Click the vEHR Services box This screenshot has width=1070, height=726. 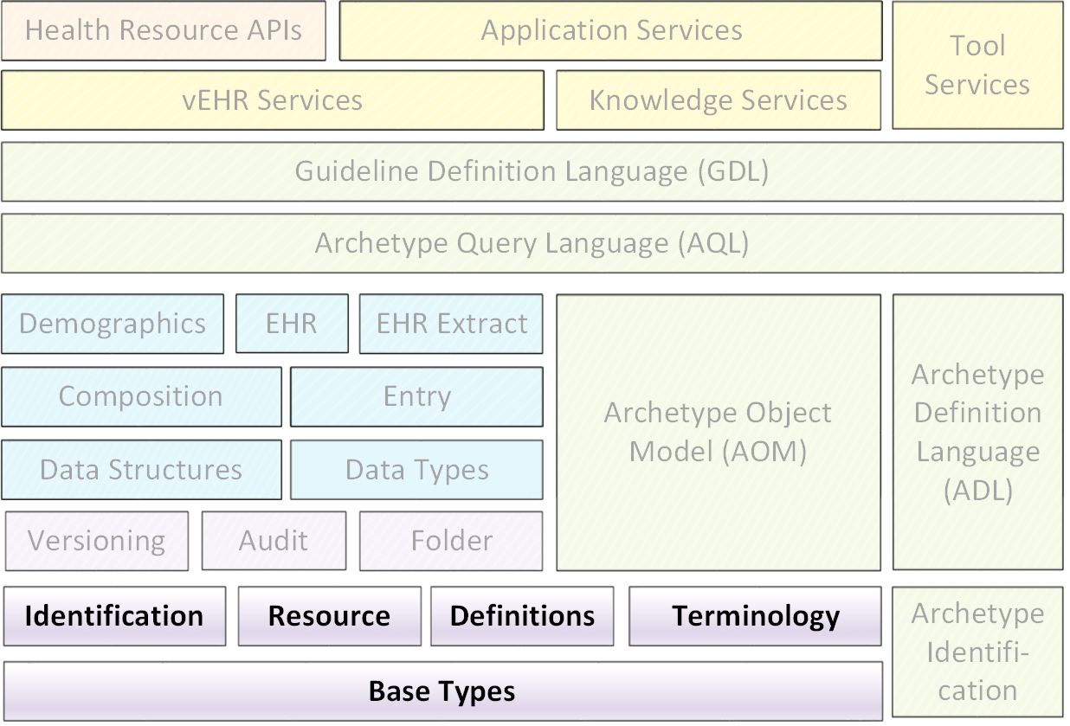(273, 100)
